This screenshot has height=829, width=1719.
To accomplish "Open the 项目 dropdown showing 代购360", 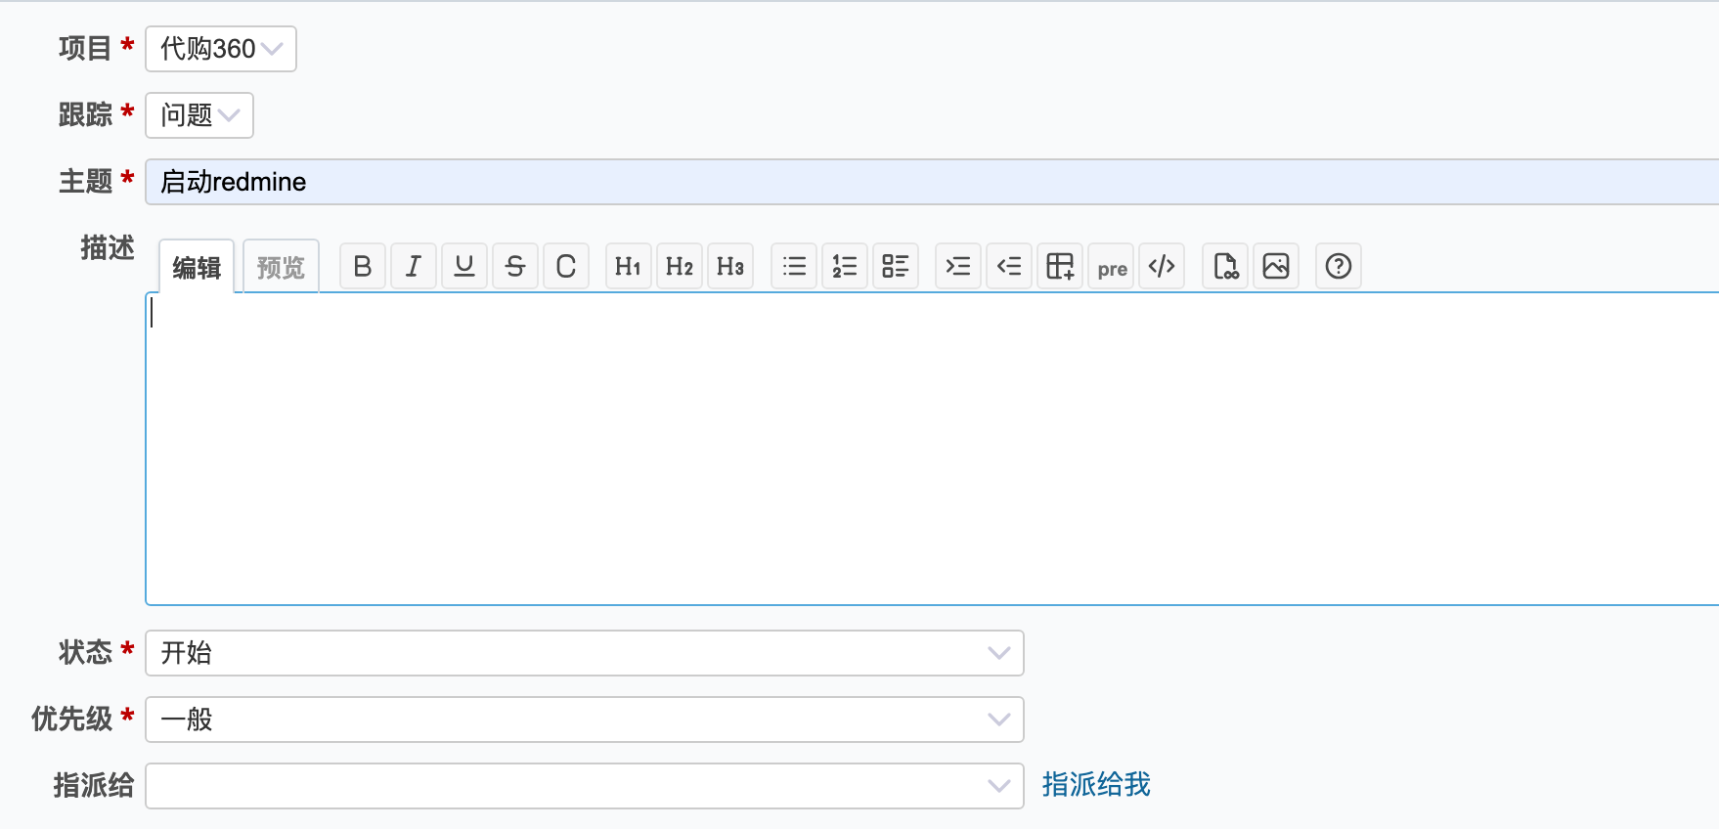I will coord(221,49).
